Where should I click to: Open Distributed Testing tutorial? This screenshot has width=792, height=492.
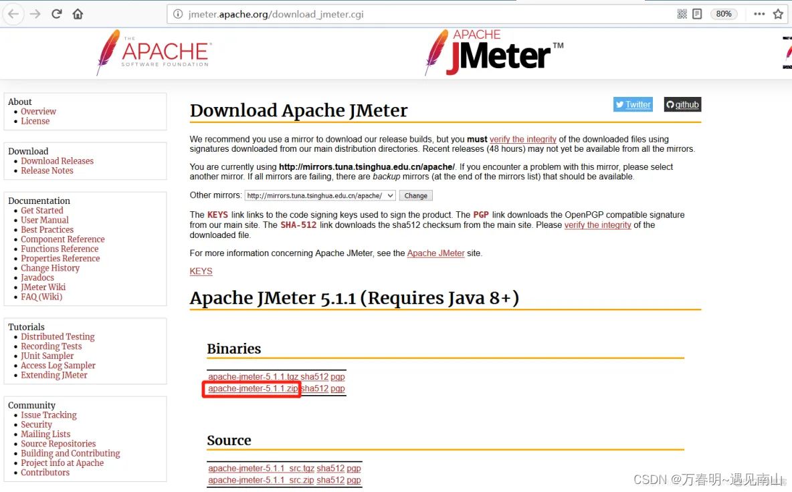(x=58, y=336)
